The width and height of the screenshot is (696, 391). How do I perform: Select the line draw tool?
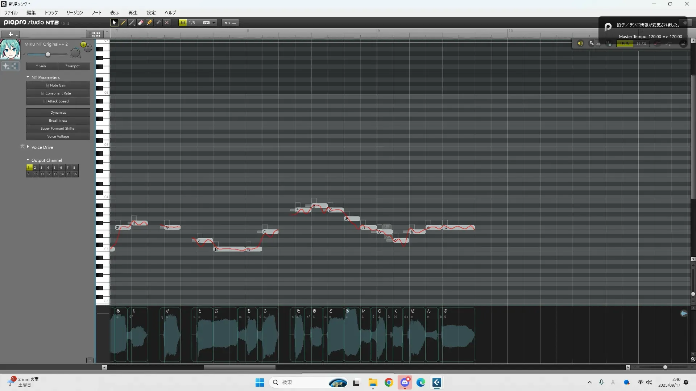click(x=132, y=22)
